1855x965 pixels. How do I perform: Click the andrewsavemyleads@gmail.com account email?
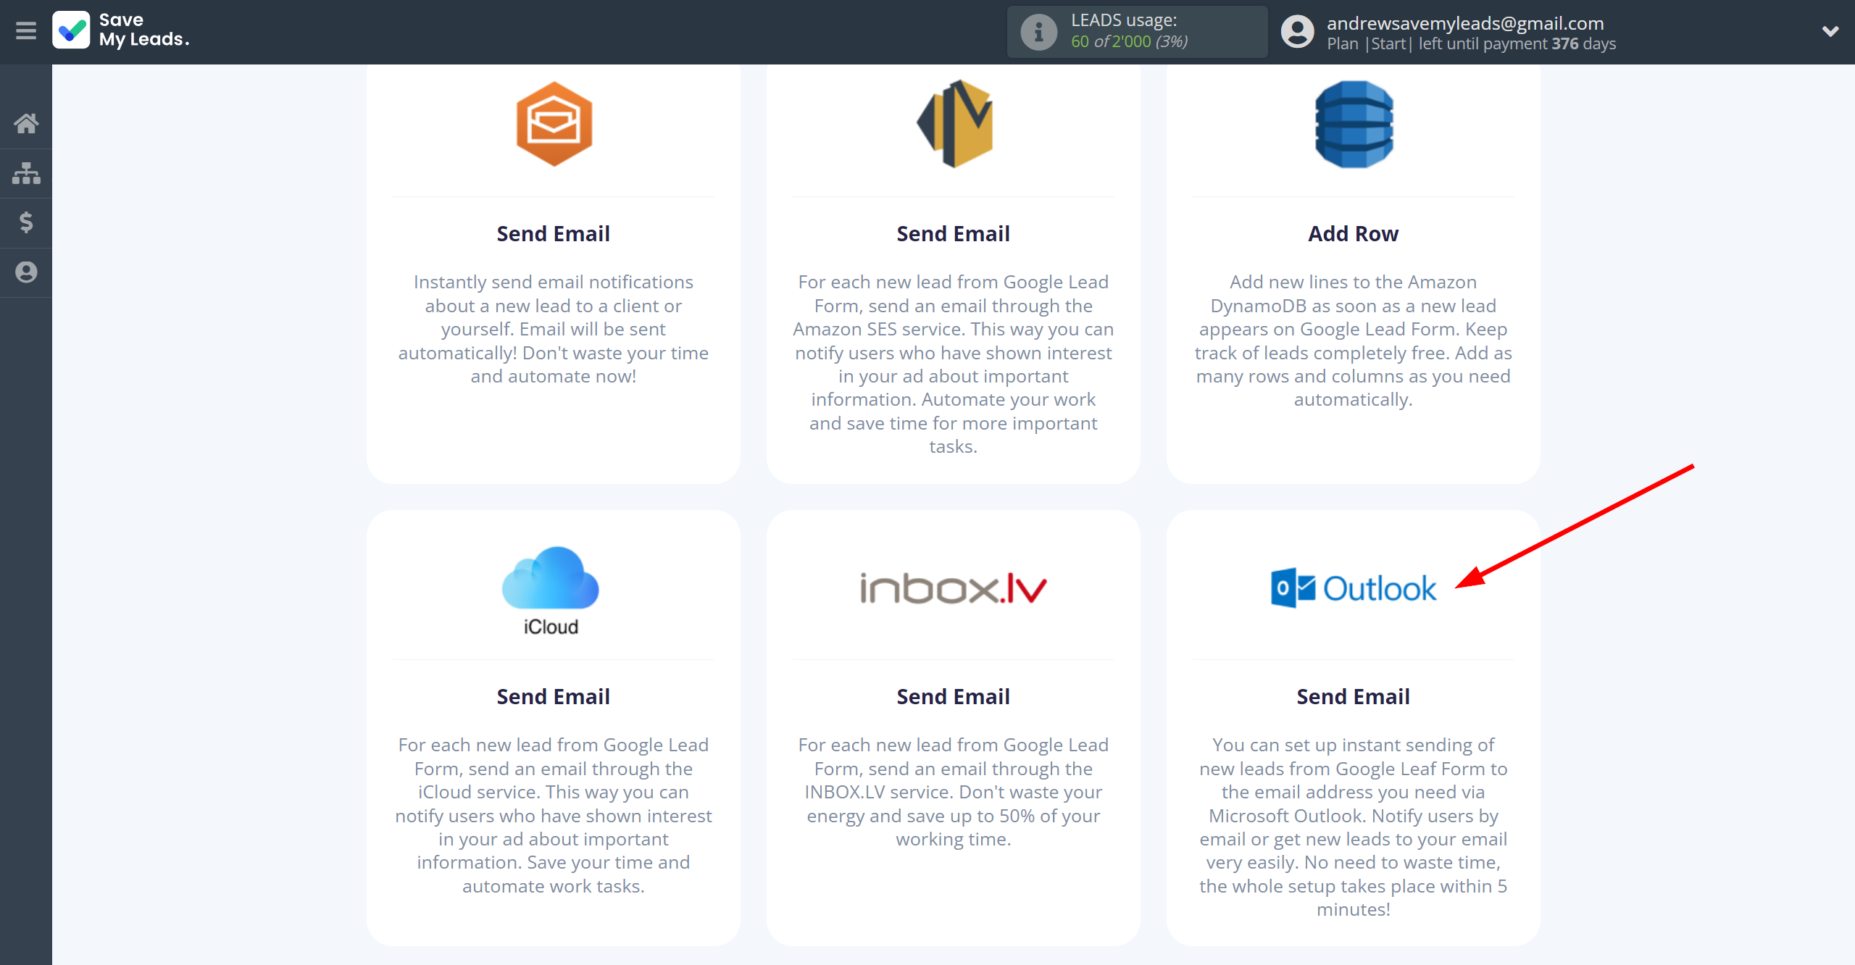tap(1465, 23)
